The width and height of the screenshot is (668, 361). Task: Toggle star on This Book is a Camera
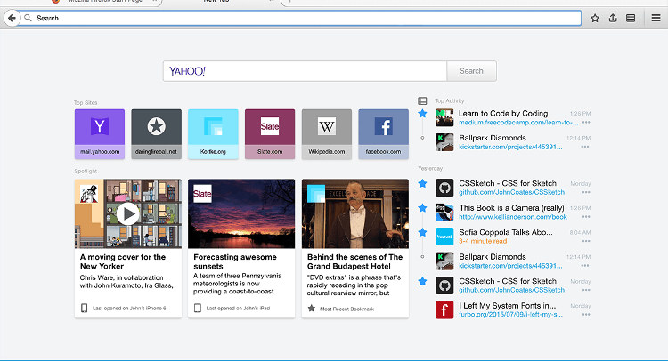coord(423,207)
